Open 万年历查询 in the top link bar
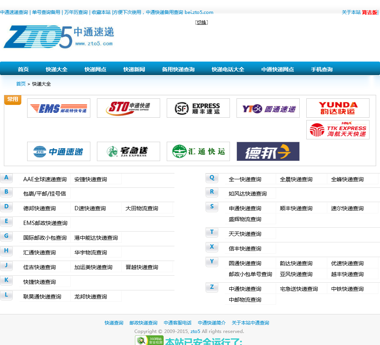Viewport: 380px width, 345px height. click(x=76, y=12)
